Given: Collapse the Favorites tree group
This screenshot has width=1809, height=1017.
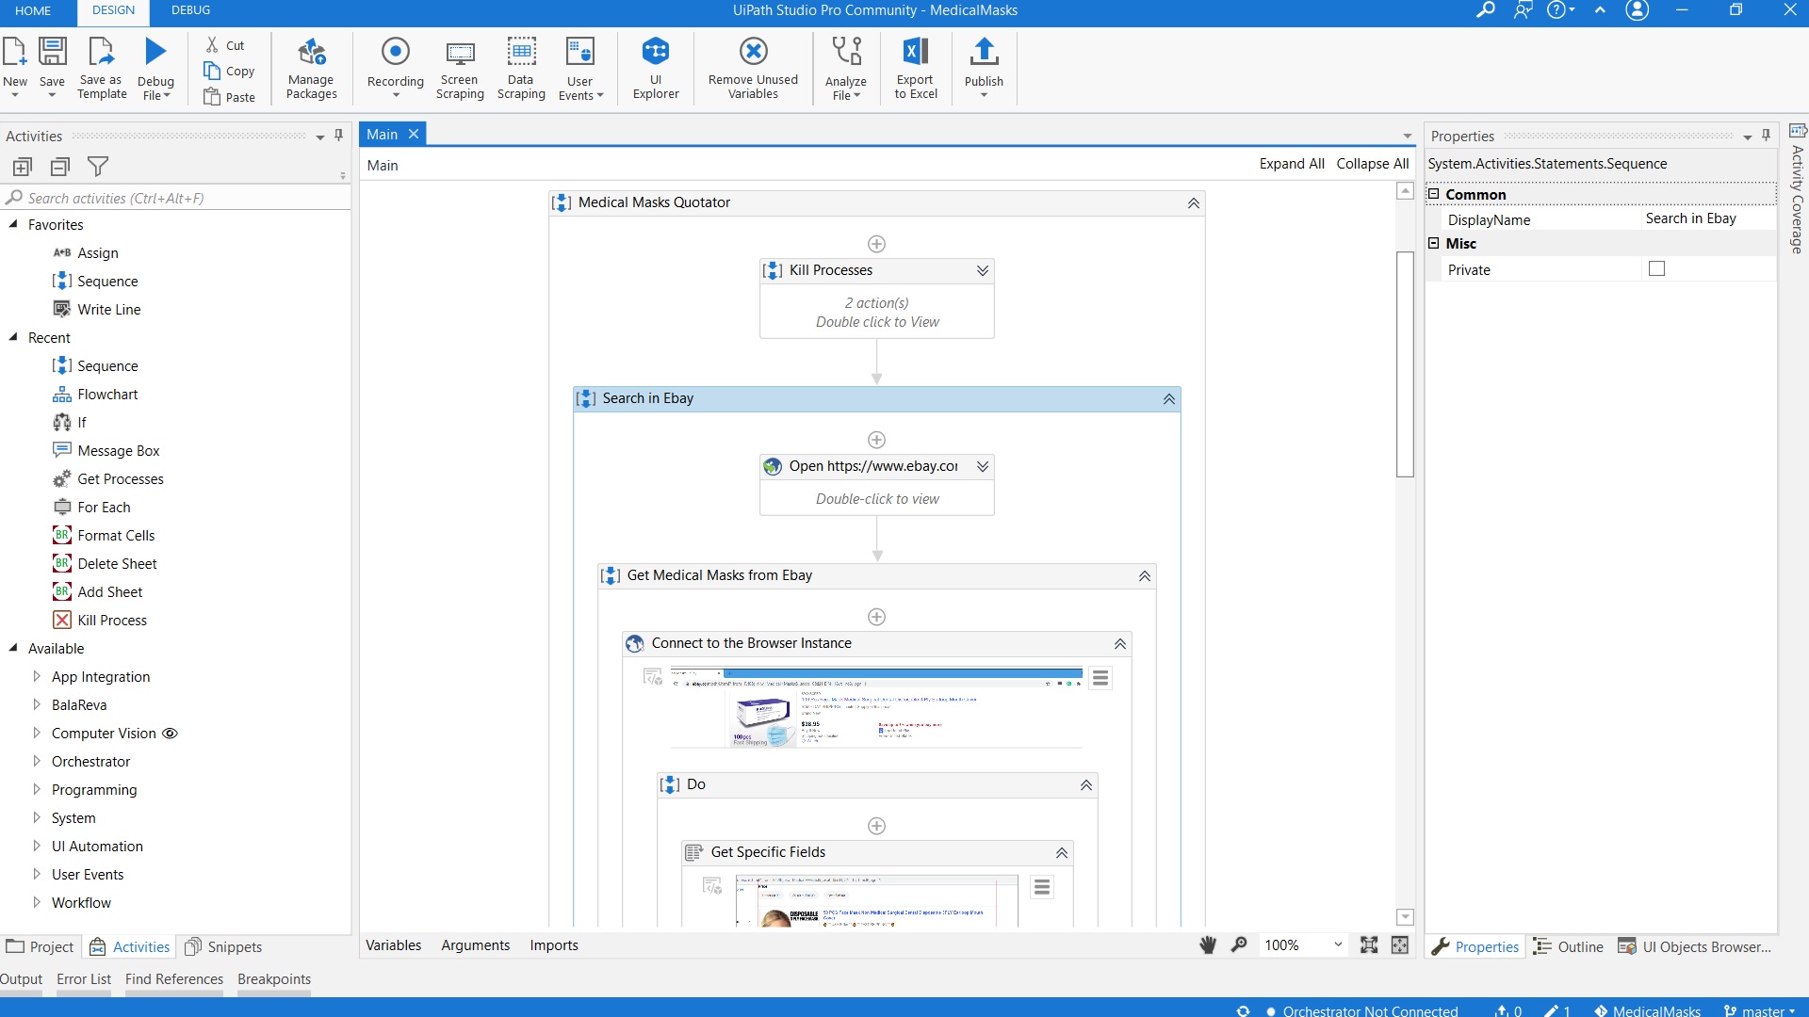Looking at the screenshot, I should [14, 224].
